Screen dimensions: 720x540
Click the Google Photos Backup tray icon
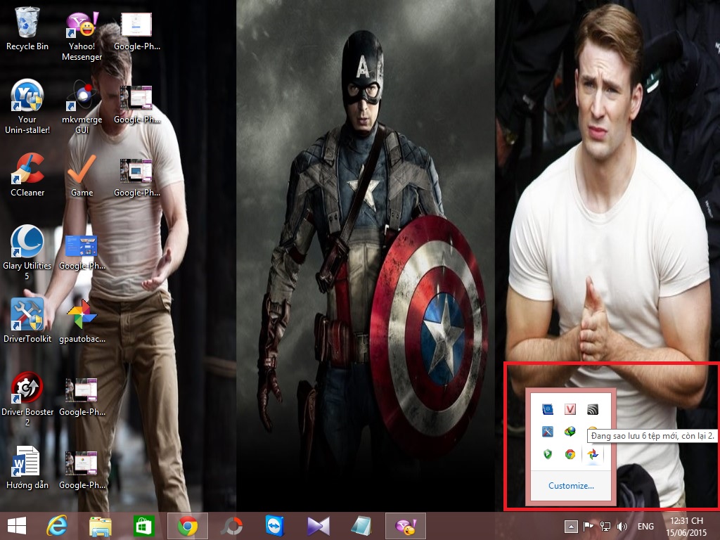point(593,454)
